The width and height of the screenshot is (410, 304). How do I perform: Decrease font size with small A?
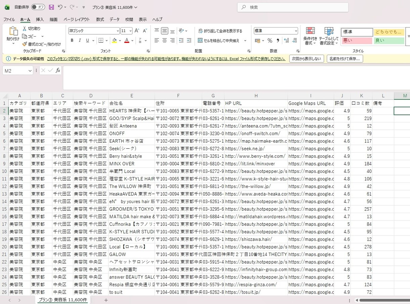[145, 31]
